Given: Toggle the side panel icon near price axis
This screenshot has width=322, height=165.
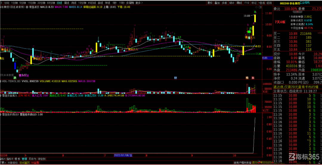Looking at the screenshot, I should [x=260, y=7].
